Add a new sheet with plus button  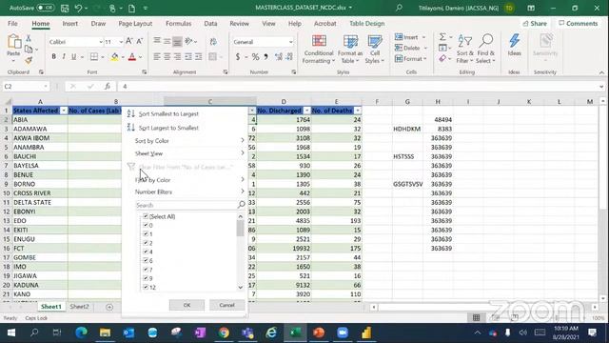tap(109, 307)
